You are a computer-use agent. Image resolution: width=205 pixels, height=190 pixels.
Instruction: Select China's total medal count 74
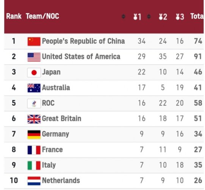click(x=198, y=41)
